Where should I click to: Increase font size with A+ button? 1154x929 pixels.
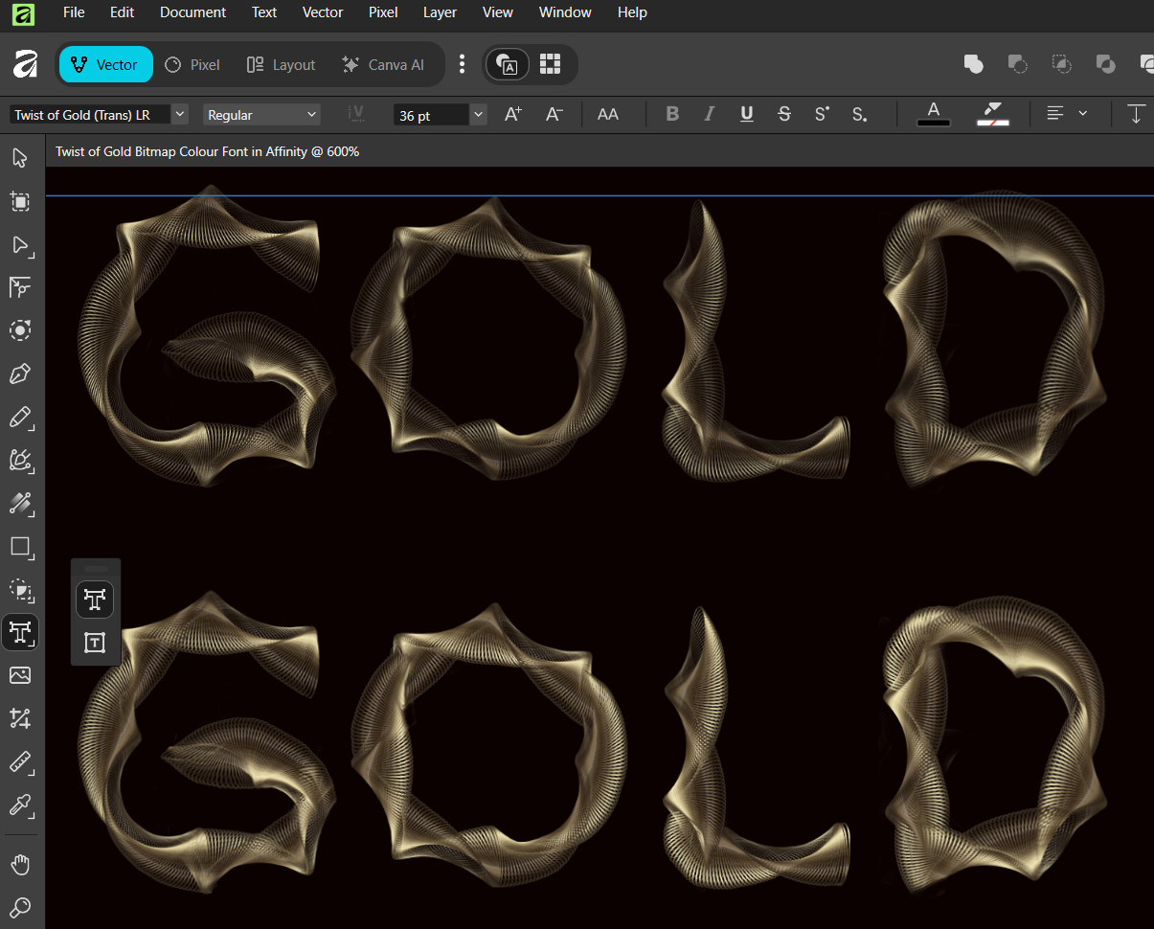[x=513, y=114]
